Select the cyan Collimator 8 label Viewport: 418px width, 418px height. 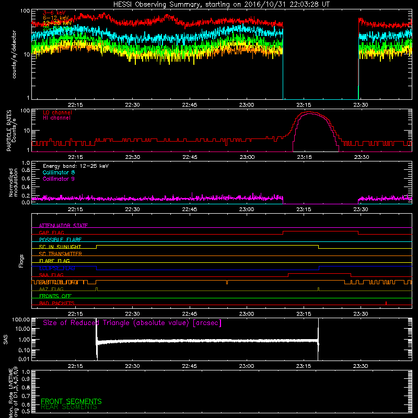coord(59,172)
